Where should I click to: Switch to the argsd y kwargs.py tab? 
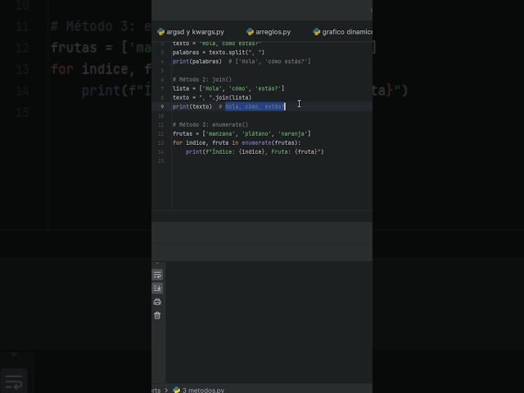click(x=191, y=32)
